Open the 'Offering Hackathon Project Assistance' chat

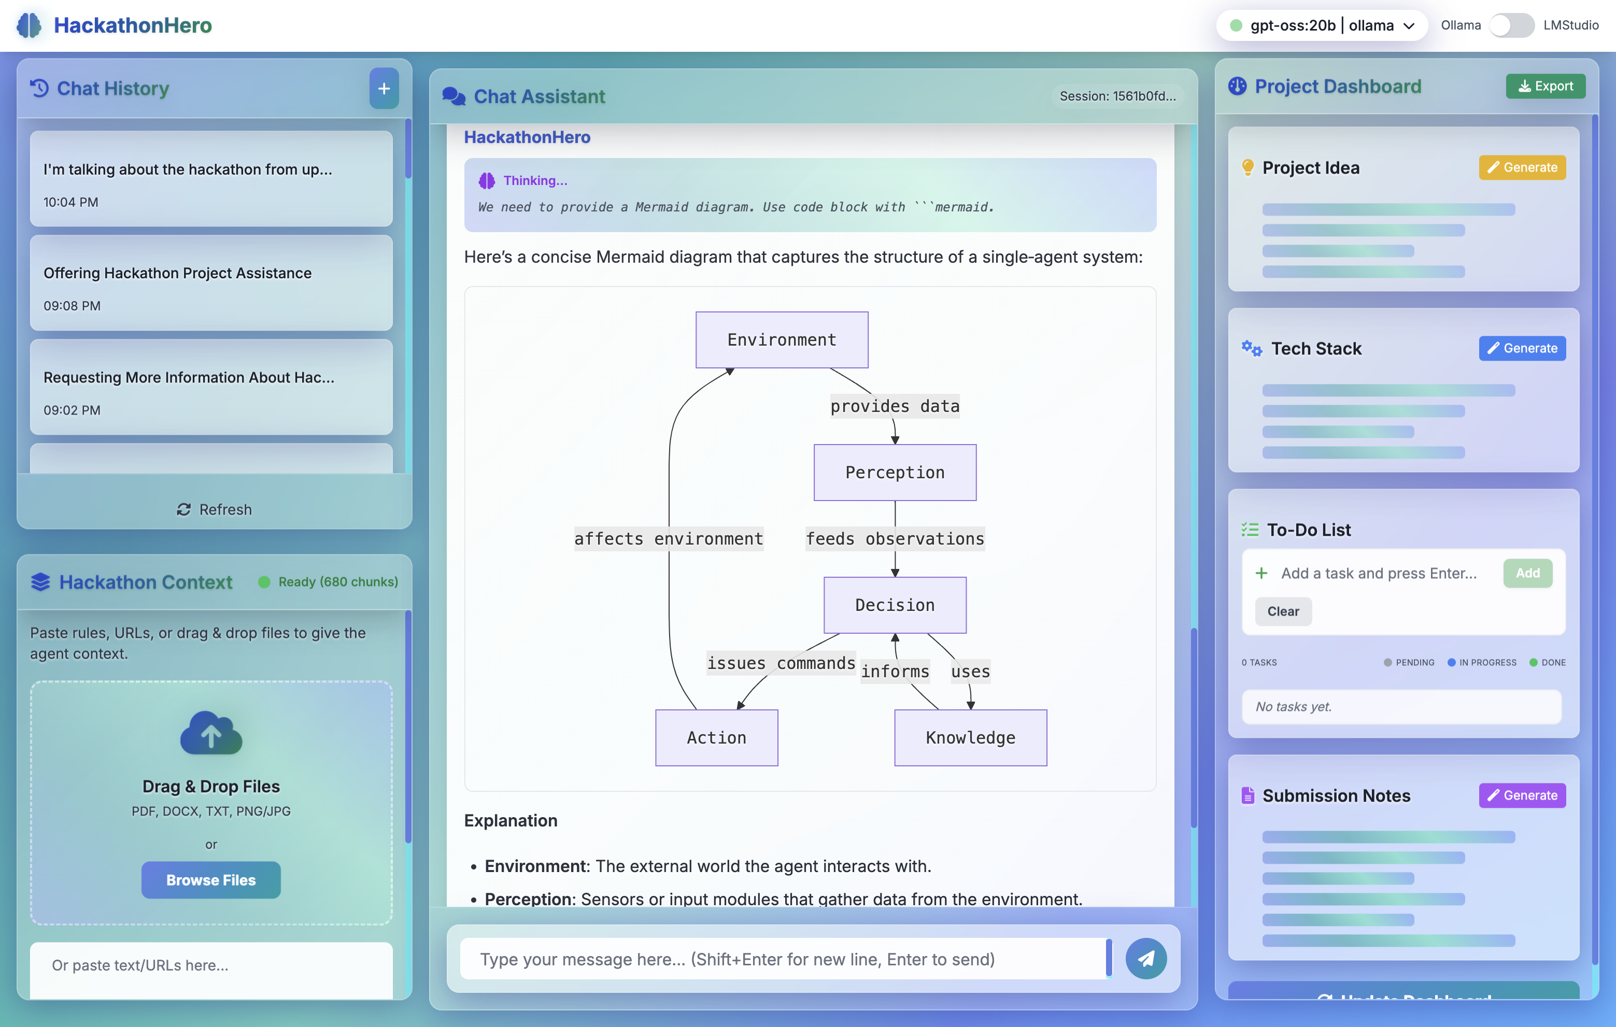[211, 283]
